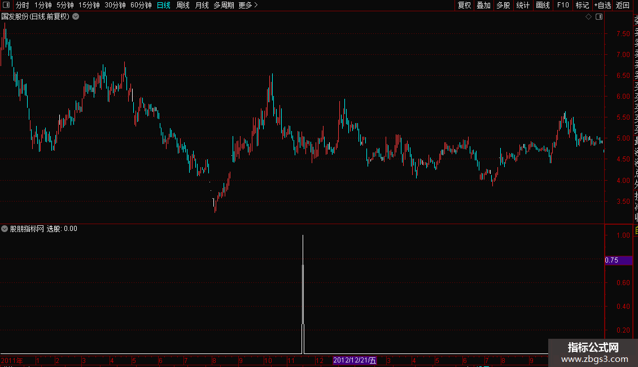Click the 4.50 price axis label

coord(623,159)
